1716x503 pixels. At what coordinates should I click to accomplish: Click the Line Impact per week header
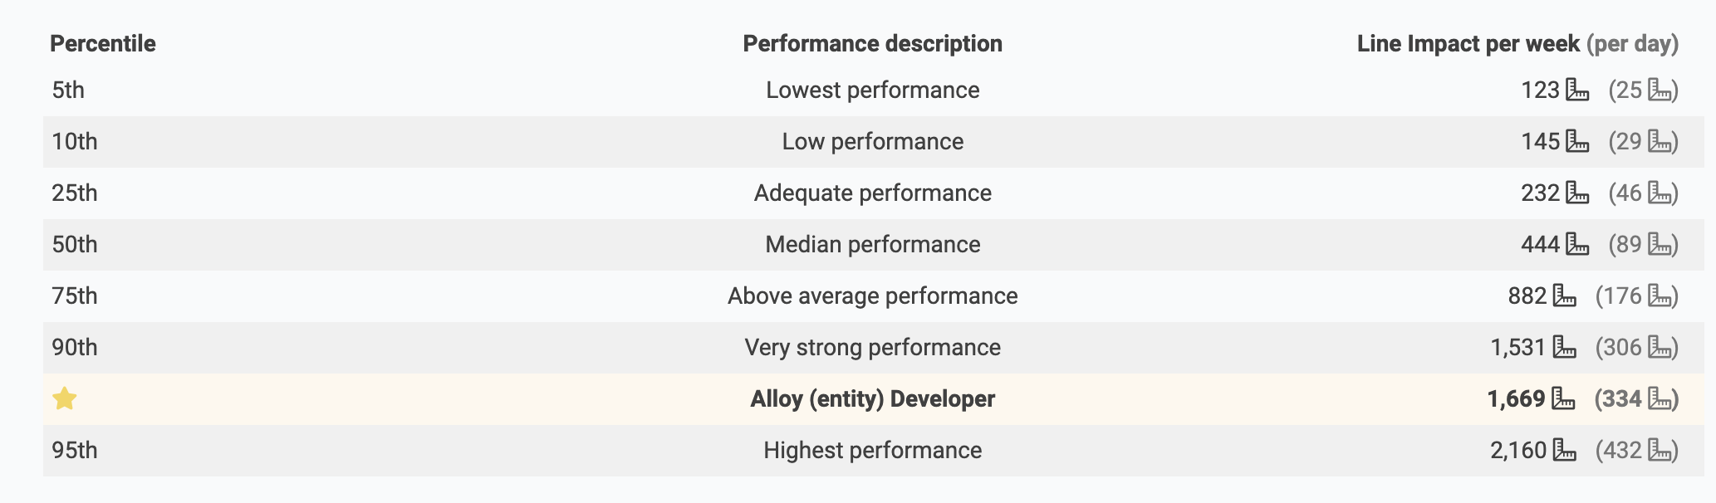pyautogui.click(x=1468, y=43)
